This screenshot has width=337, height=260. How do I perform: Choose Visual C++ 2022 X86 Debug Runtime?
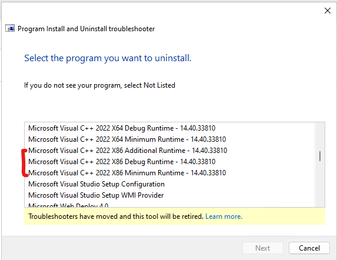click(169, 162)
